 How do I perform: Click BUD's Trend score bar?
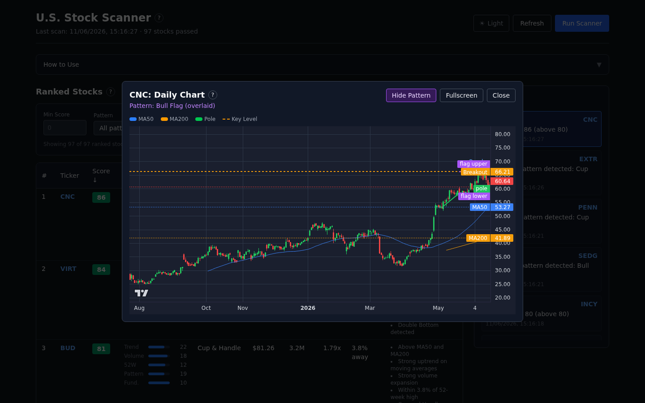click(159, 347)
